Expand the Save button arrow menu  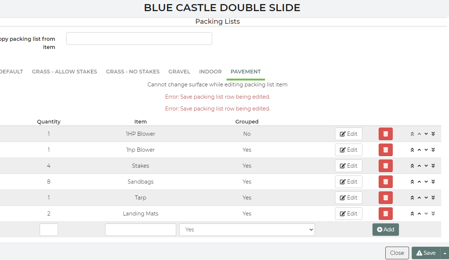pos(445,253)
